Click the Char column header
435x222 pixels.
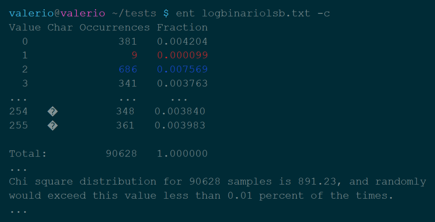(x=60, y=27)
